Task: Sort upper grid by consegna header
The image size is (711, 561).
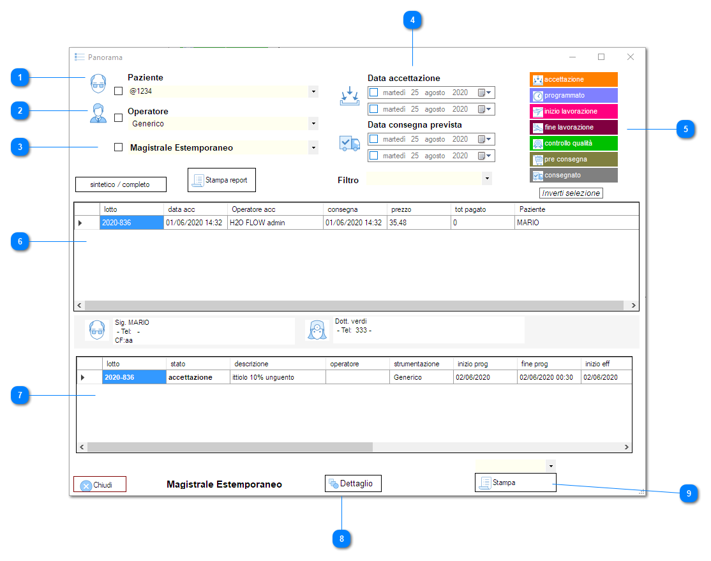Action: tap(355, 209)
